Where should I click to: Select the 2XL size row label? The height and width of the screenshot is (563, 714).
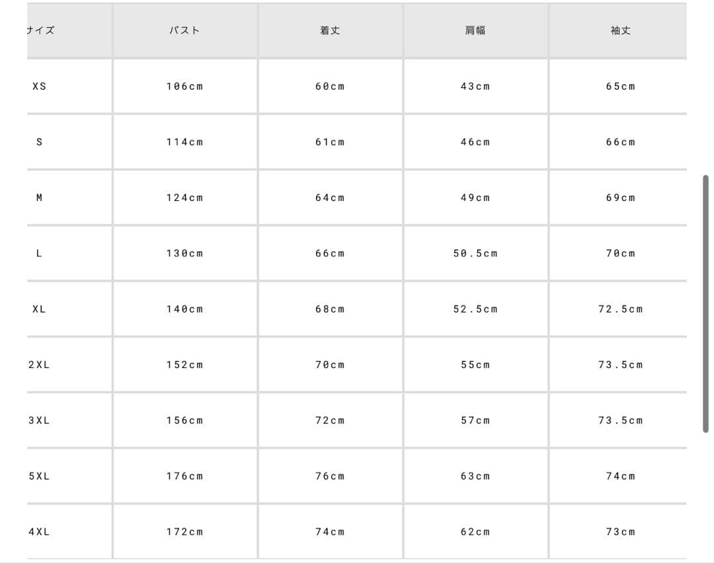coord(39,365)
